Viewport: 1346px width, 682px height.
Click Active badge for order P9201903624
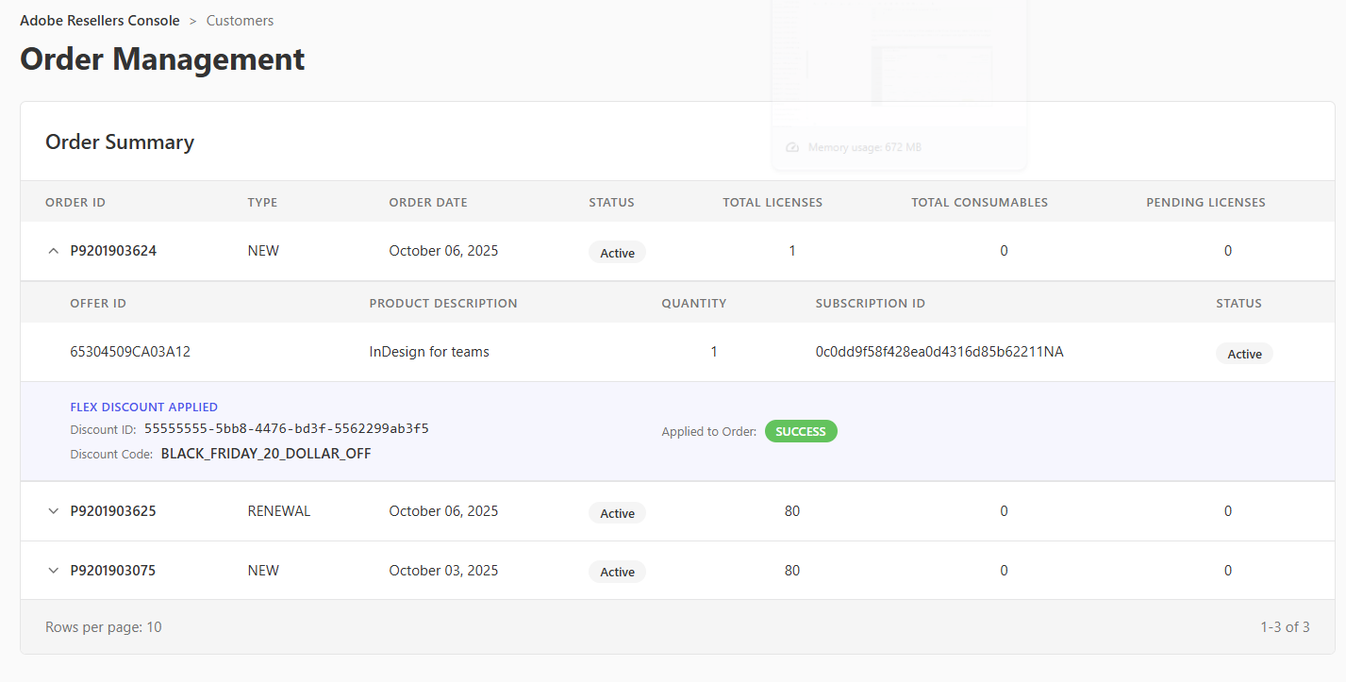[x=617, y=253]
